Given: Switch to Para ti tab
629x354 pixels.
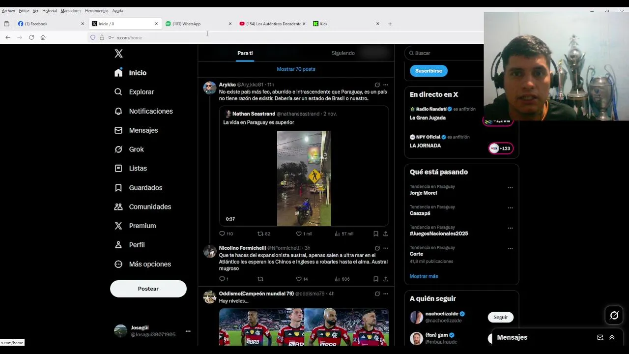Looking at the screenshot, I should 245,53.
